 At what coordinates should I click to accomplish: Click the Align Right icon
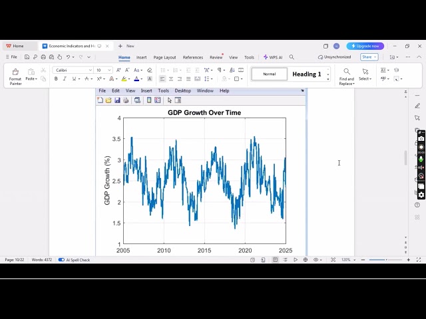pyautogui.click(x=180, y=79)
